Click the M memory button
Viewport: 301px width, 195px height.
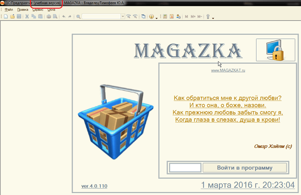186,17
